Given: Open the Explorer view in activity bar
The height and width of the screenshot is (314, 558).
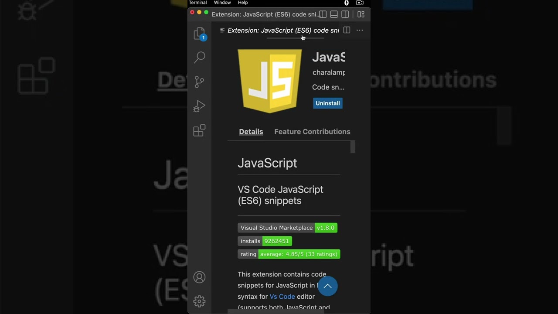Looking at the screenshot, I should tap(200, 34).
